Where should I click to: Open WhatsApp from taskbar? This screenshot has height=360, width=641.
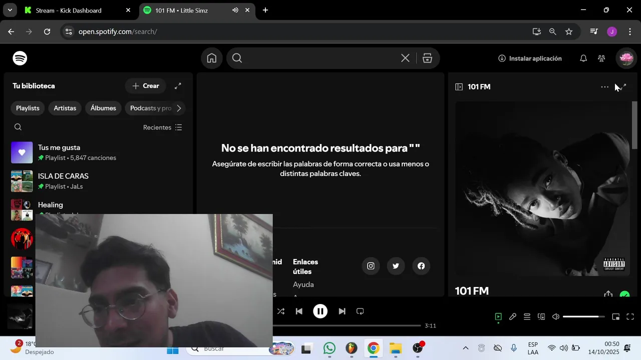click(329, 348)
